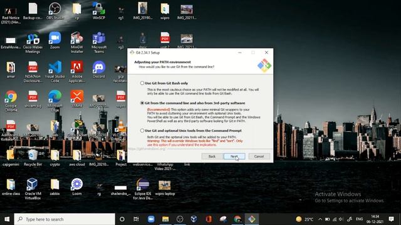Show hidden system tray icons
Screen dimensions: 401x225
point(320,219)
